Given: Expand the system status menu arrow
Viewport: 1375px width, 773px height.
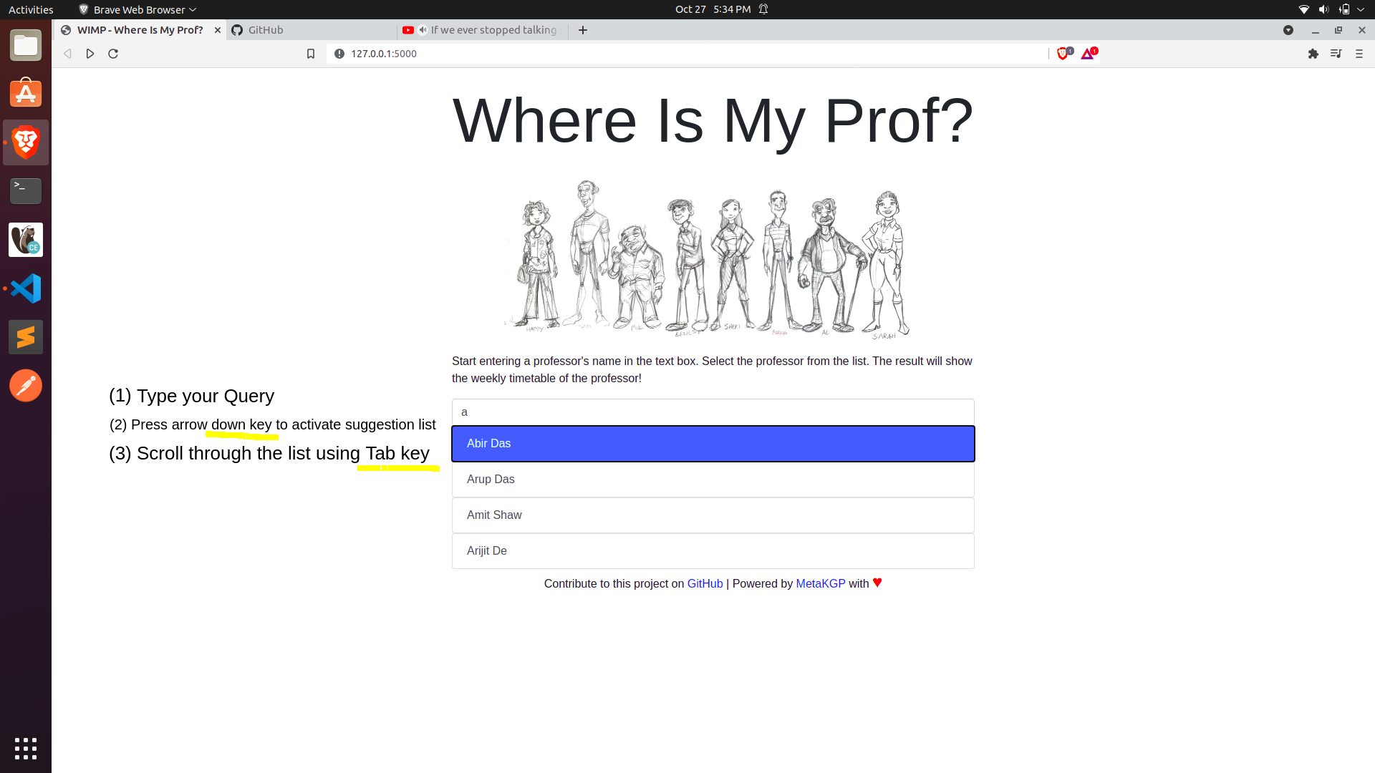Looking at the screenshot, I should (x=1361, y=9).
